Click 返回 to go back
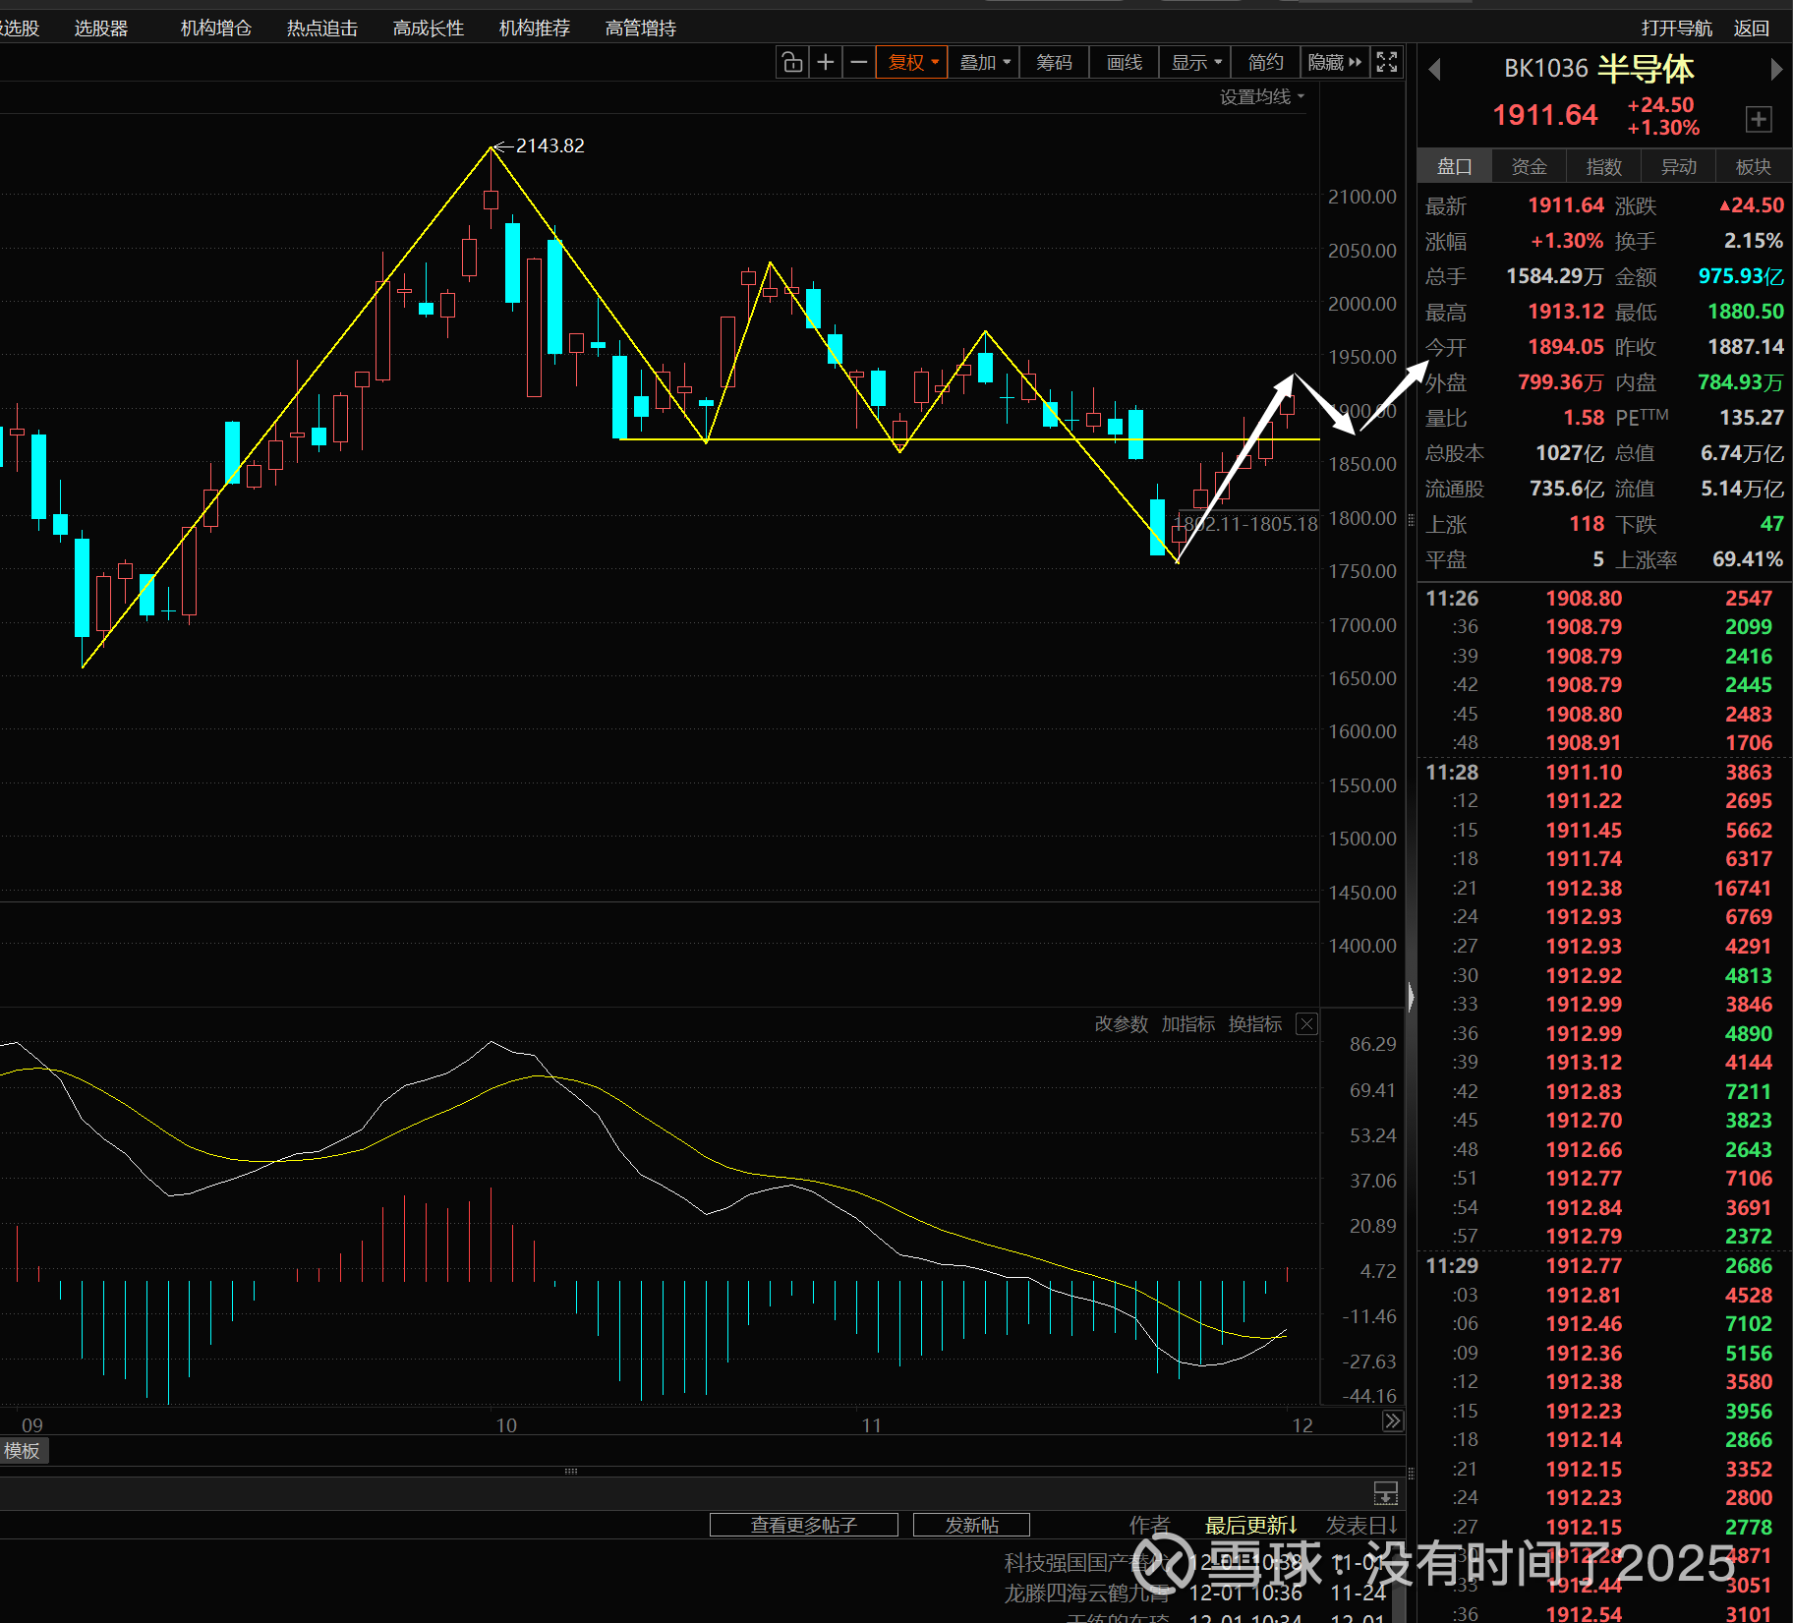This screenshot has width=1793, height=1623. 1751,29
